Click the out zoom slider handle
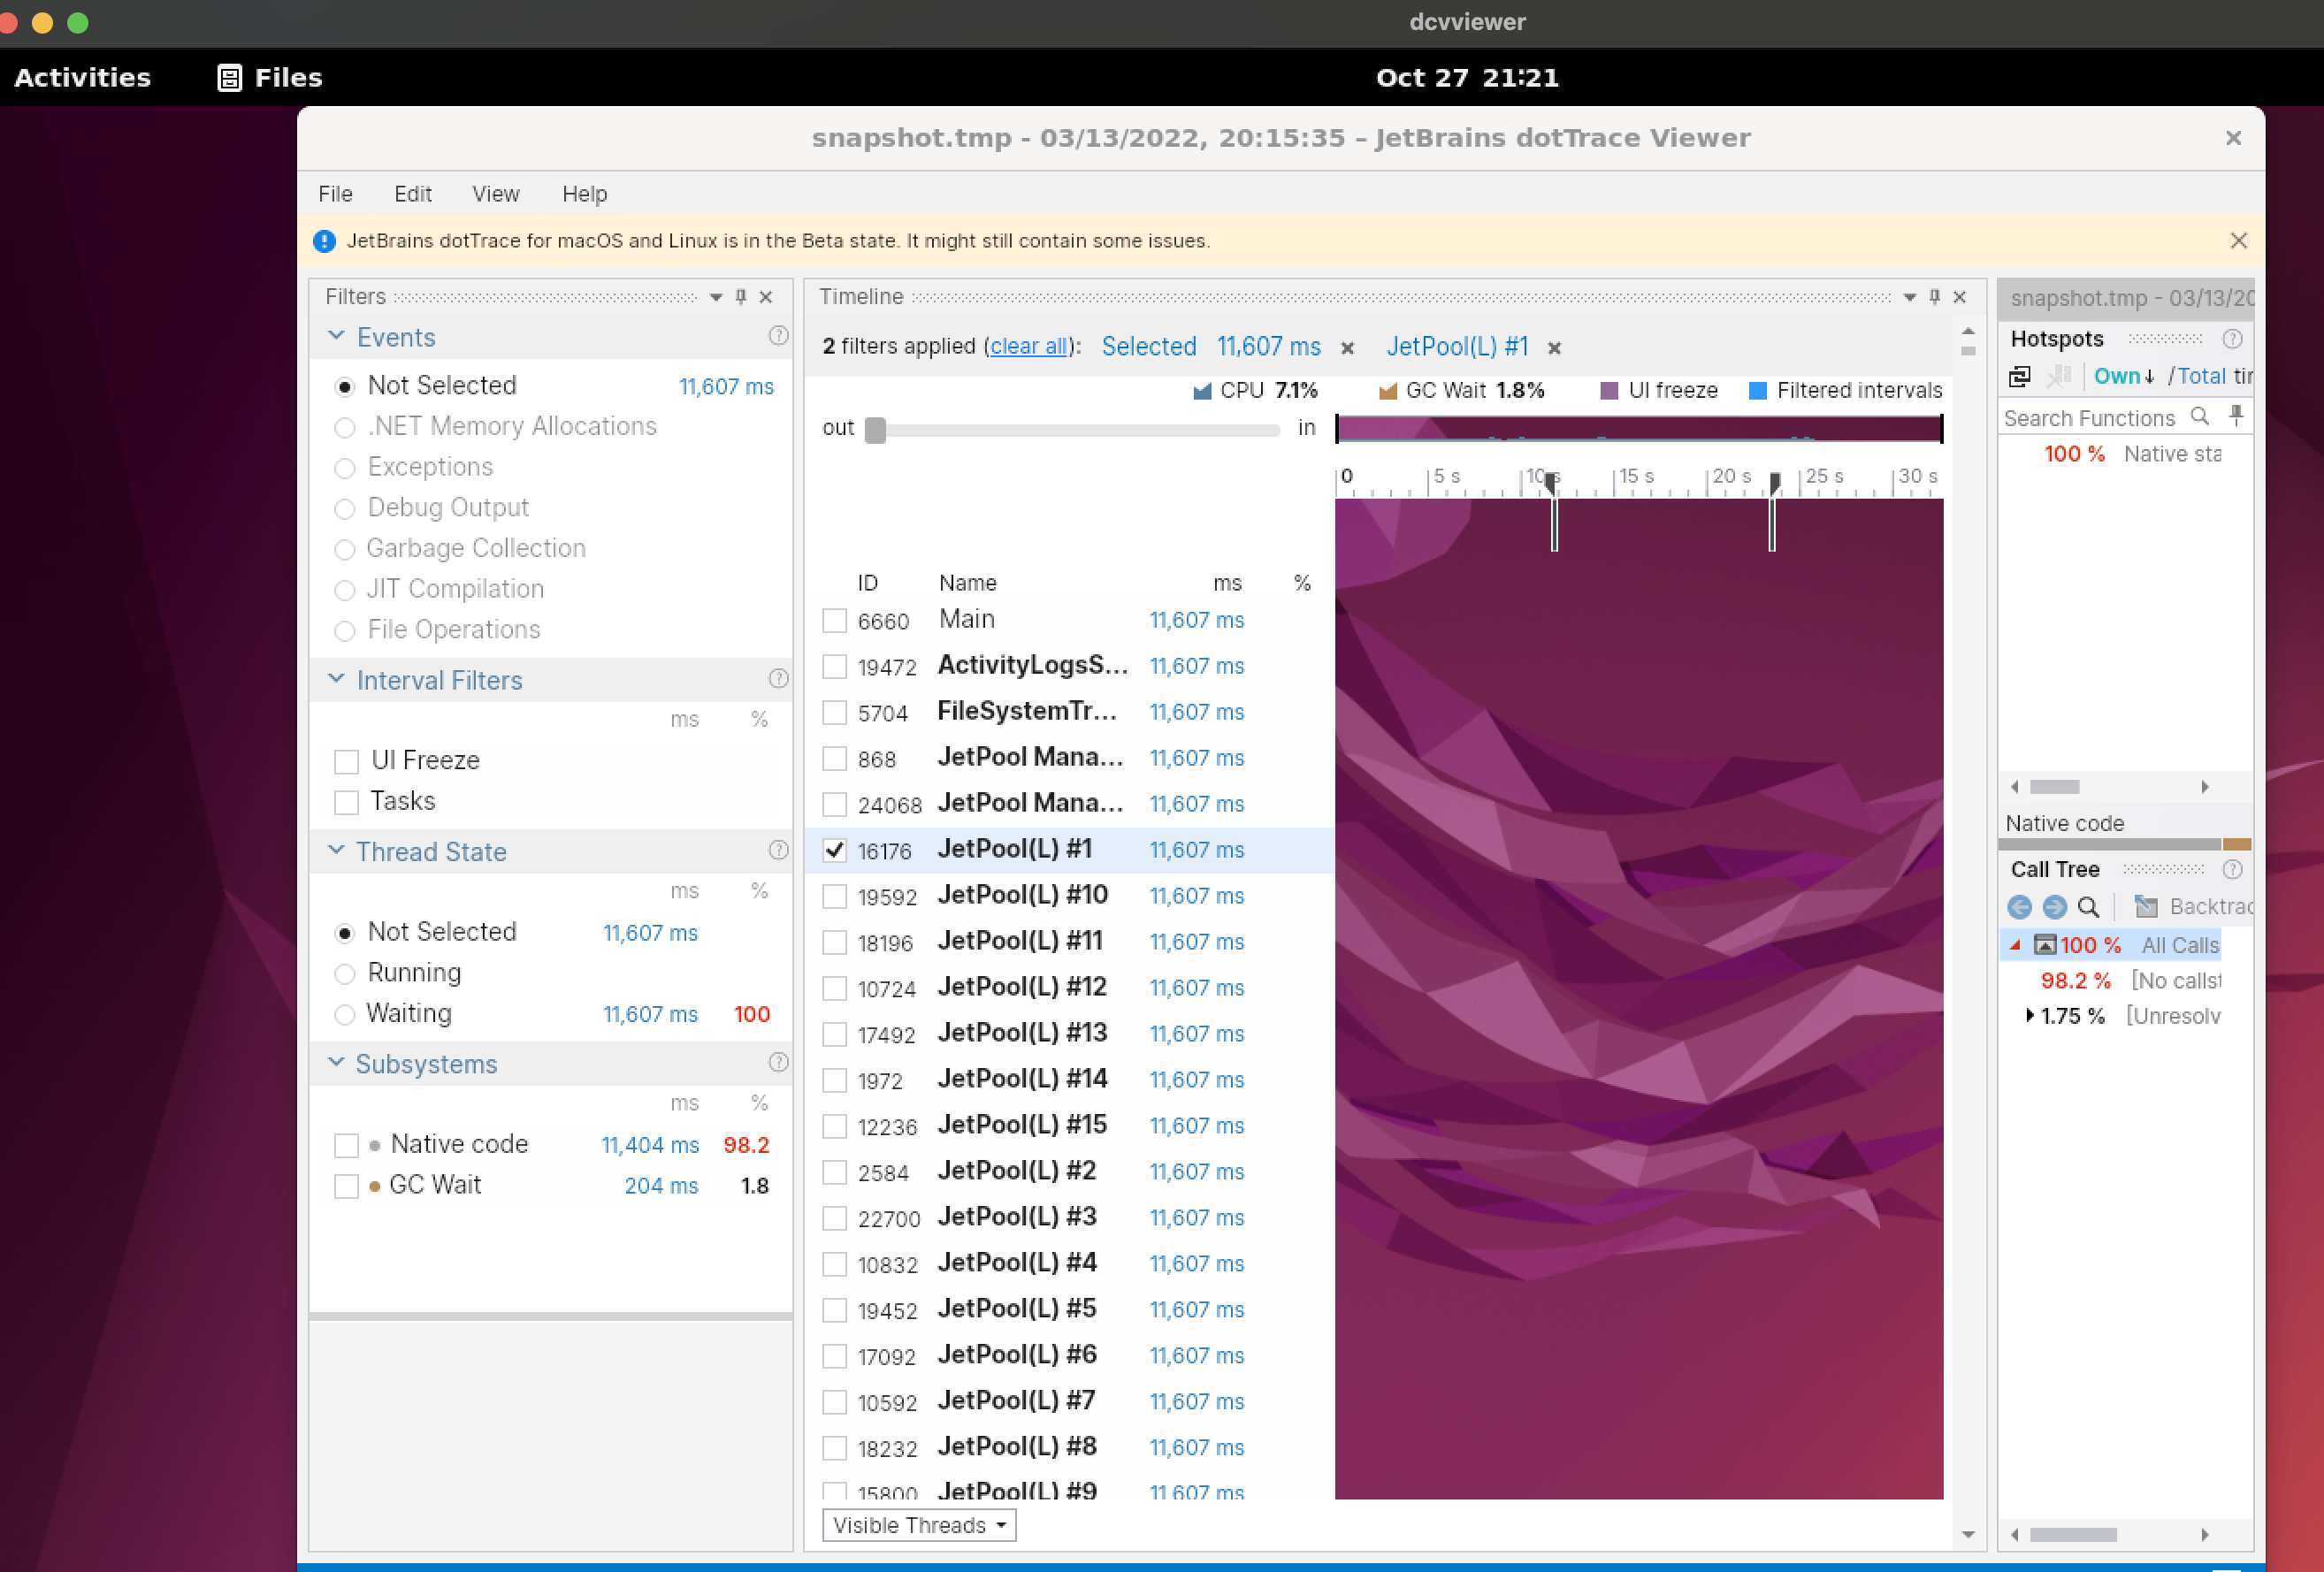Screen dimensions: 2324x1572 (877, 430)
